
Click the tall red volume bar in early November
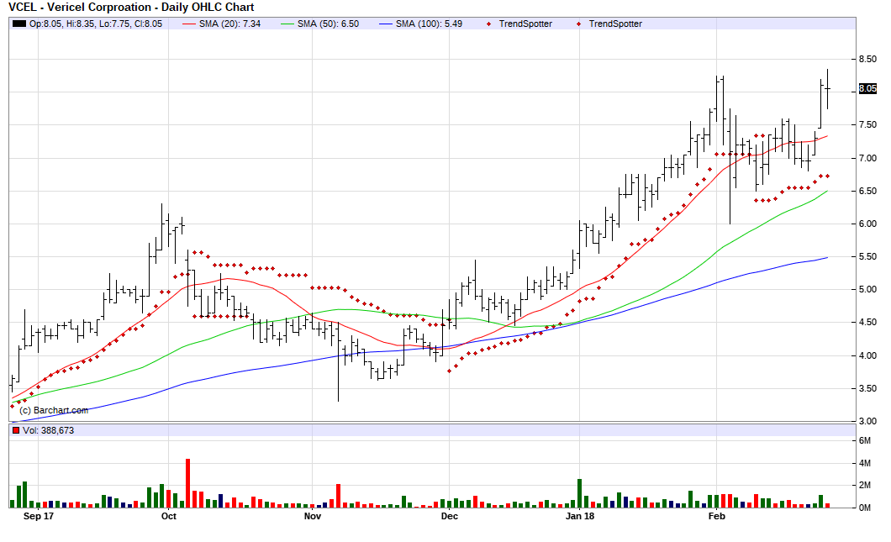point(338,496)
